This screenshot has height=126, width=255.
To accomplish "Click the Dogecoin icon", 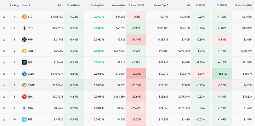I will pos(24,85).
